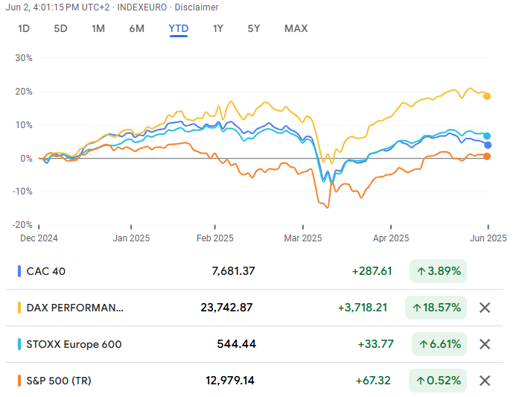The image size is (522, 397).
Task: Remove DAX PERFORMANCE comparison with X icon
Action: (485, 308)
